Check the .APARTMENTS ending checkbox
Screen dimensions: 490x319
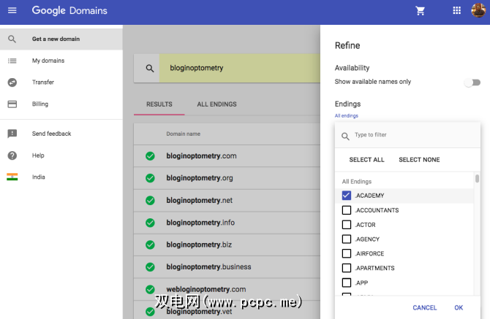[x=347, y=268]
